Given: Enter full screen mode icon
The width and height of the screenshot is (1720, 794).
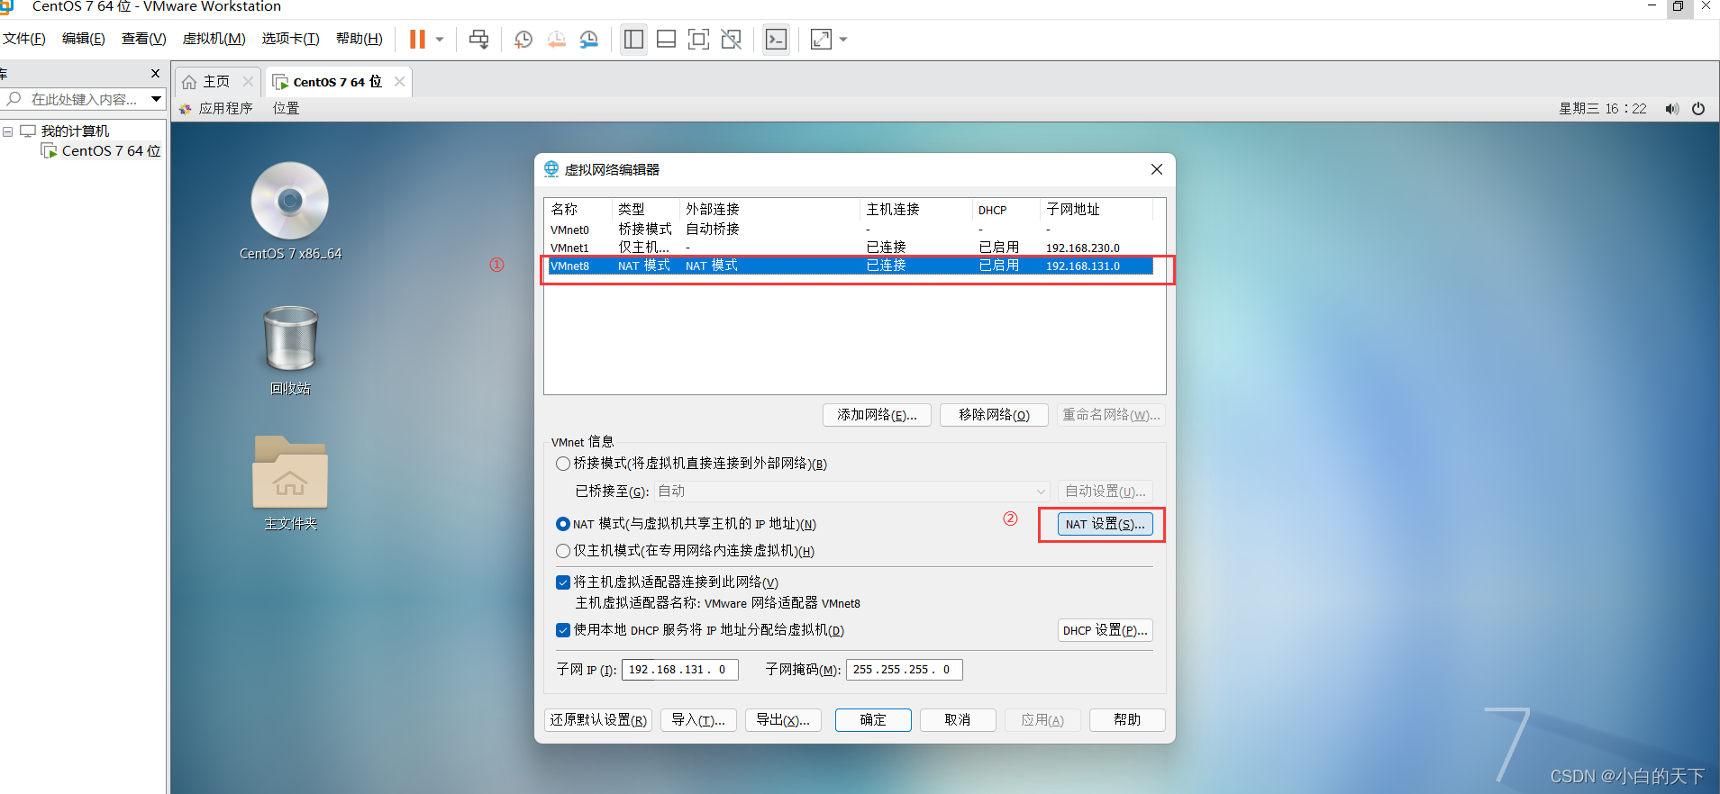Looking at the screenshot, I should pos(698,40).
